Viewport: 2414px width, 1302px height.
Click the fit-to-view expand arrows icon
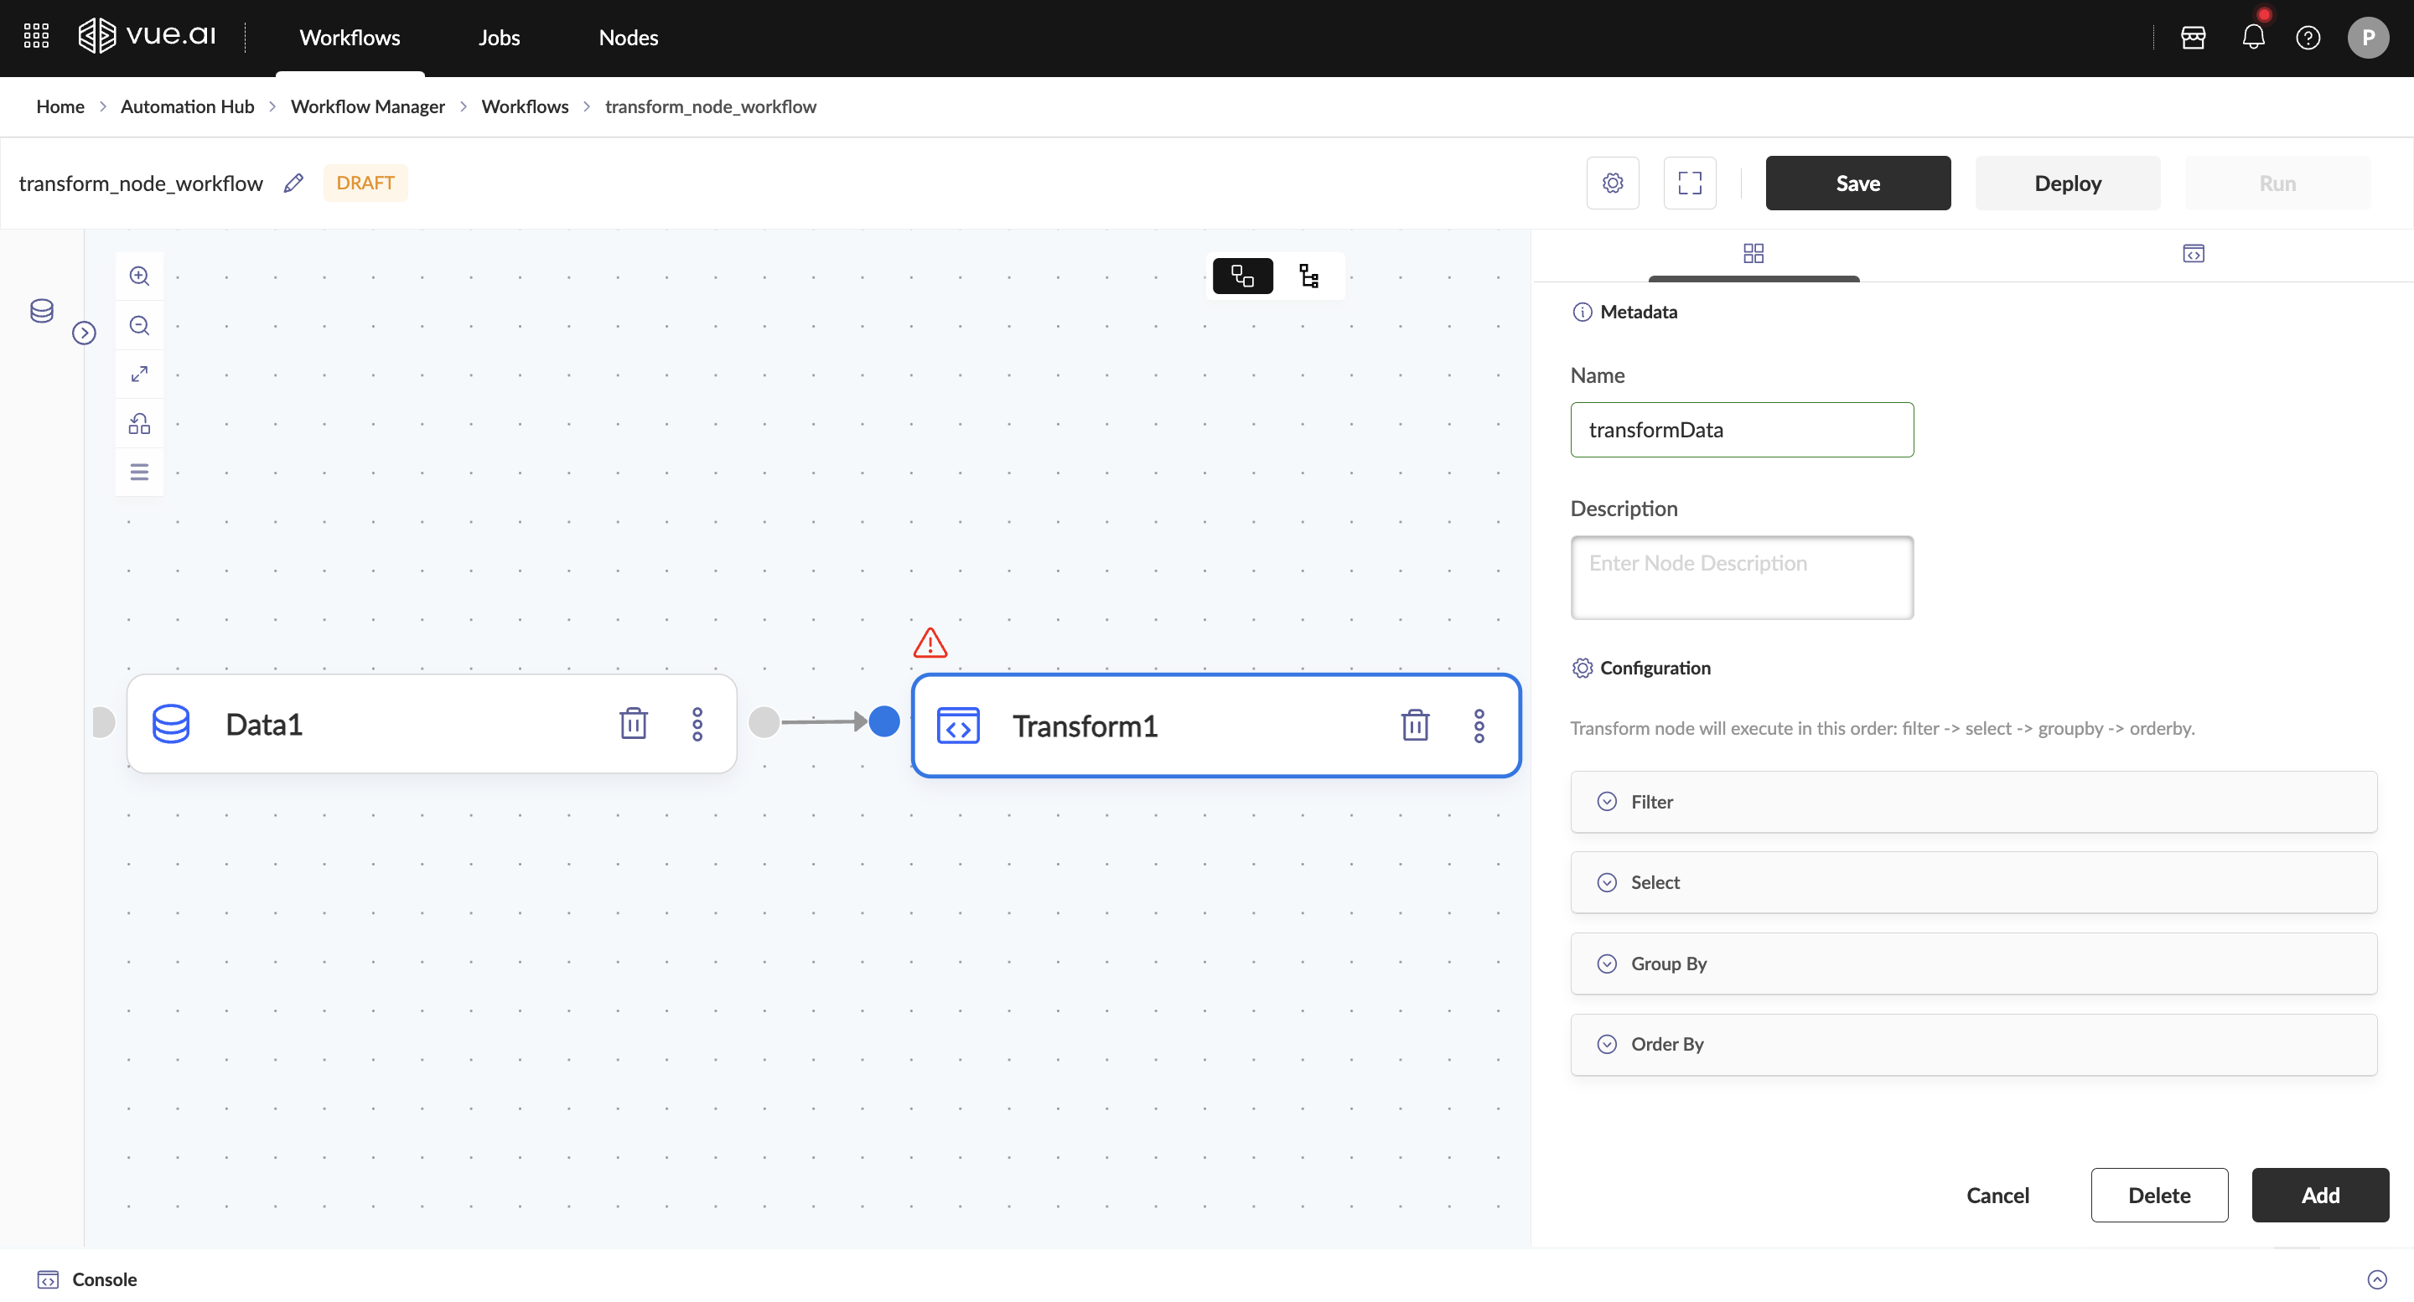tap(138, 374)
